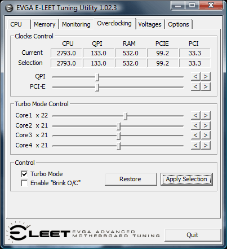Go to the Monitoring tab

coord(76,24)
